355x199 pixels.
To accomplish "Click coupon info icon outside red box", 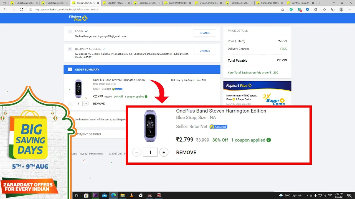I will pos(146,97).
